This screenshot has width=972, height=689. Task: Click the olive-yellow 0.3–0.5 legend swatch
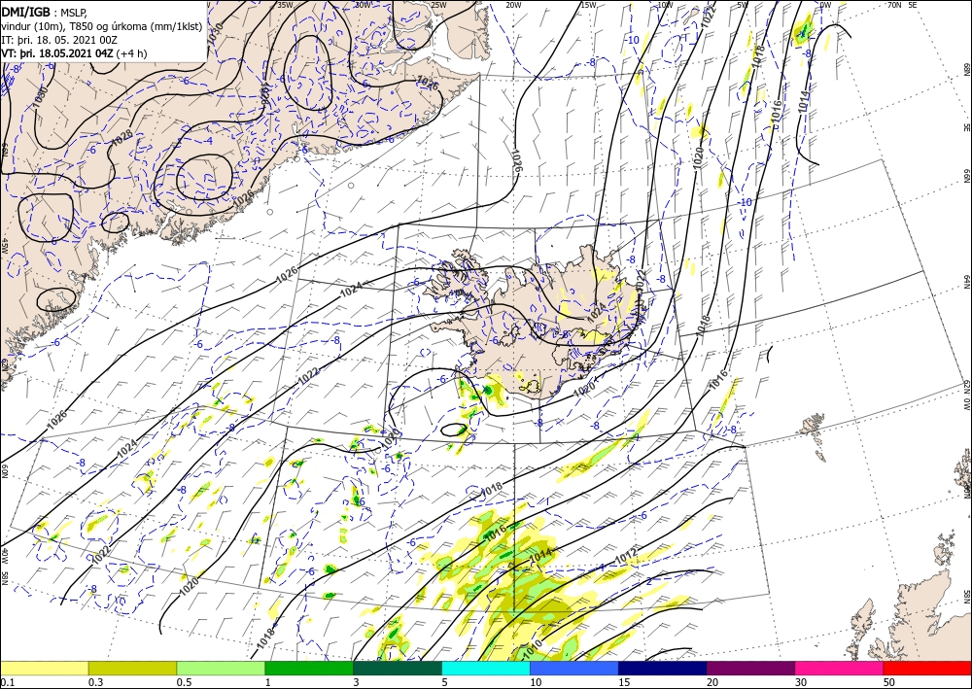pos(132,668)
